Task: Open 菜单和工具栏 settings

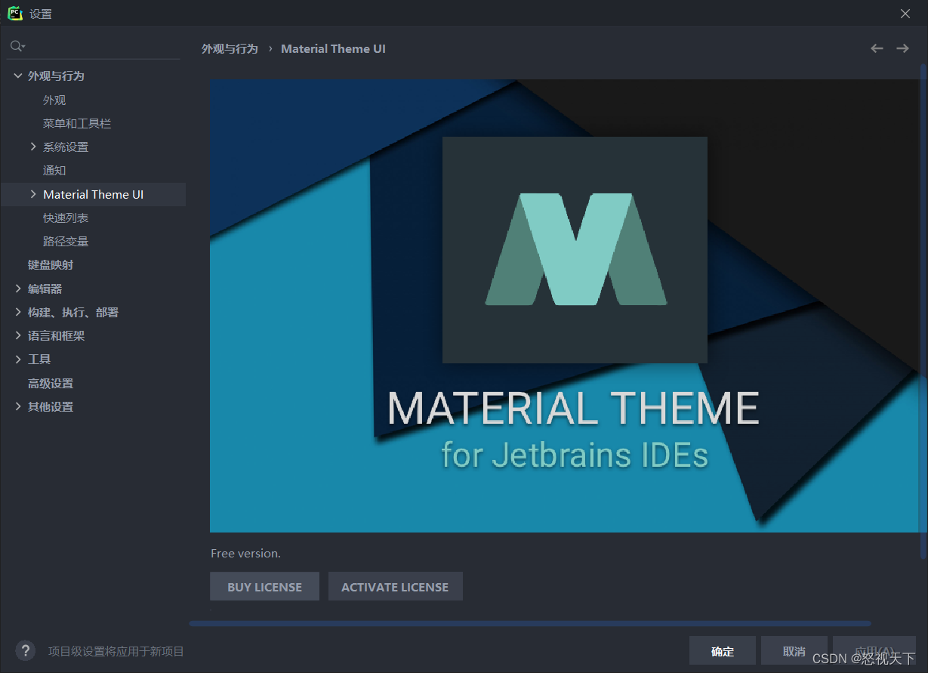Action: pyautogui.click(x=77, y=123)
